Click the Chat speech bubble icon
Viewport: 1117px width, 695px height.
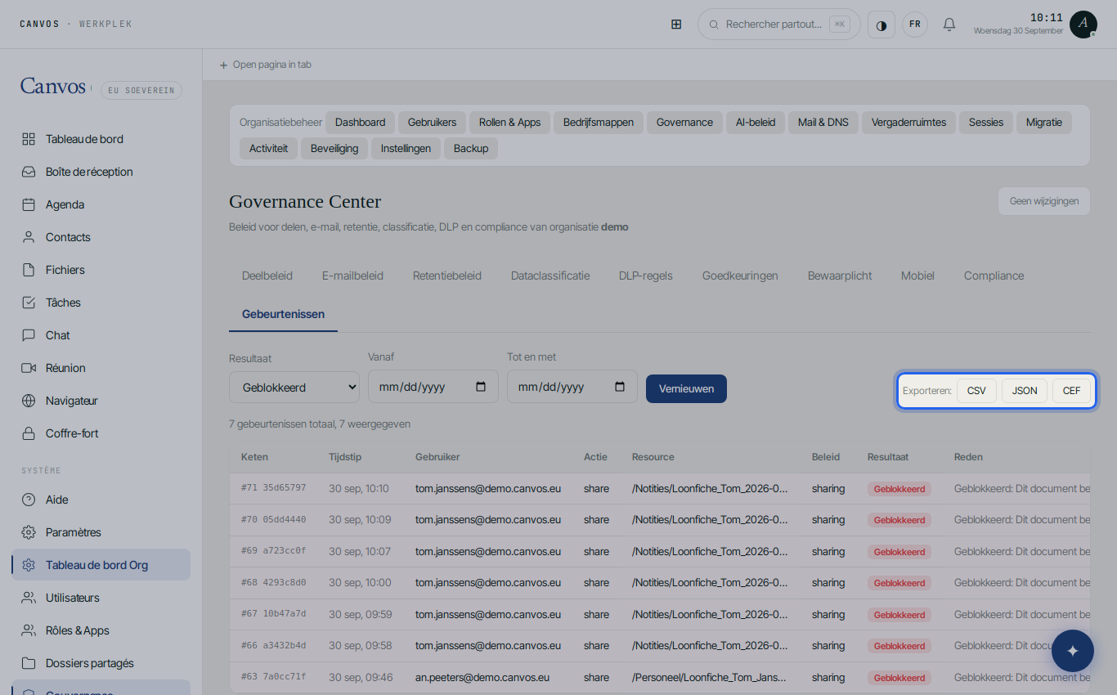click(29, 335)
